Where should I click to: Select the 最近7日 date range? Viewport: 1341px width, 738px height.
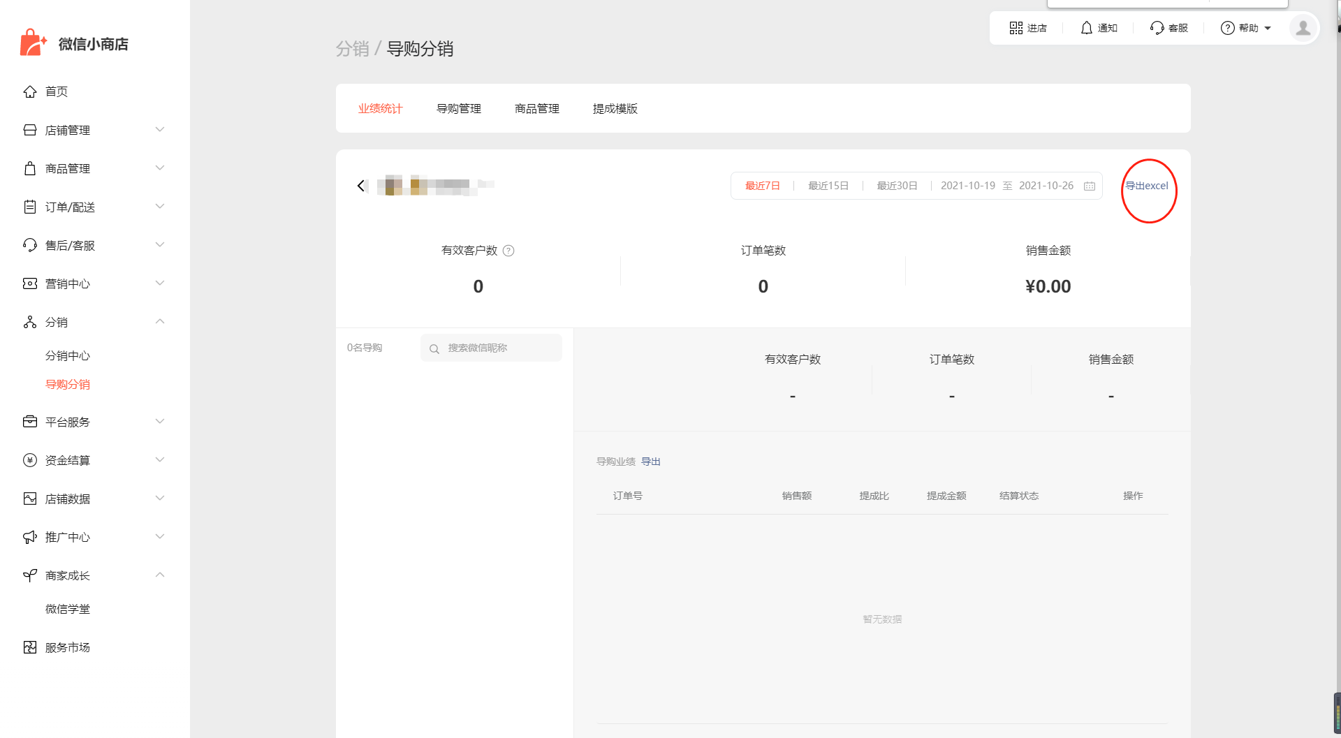[x=763, y=186]
